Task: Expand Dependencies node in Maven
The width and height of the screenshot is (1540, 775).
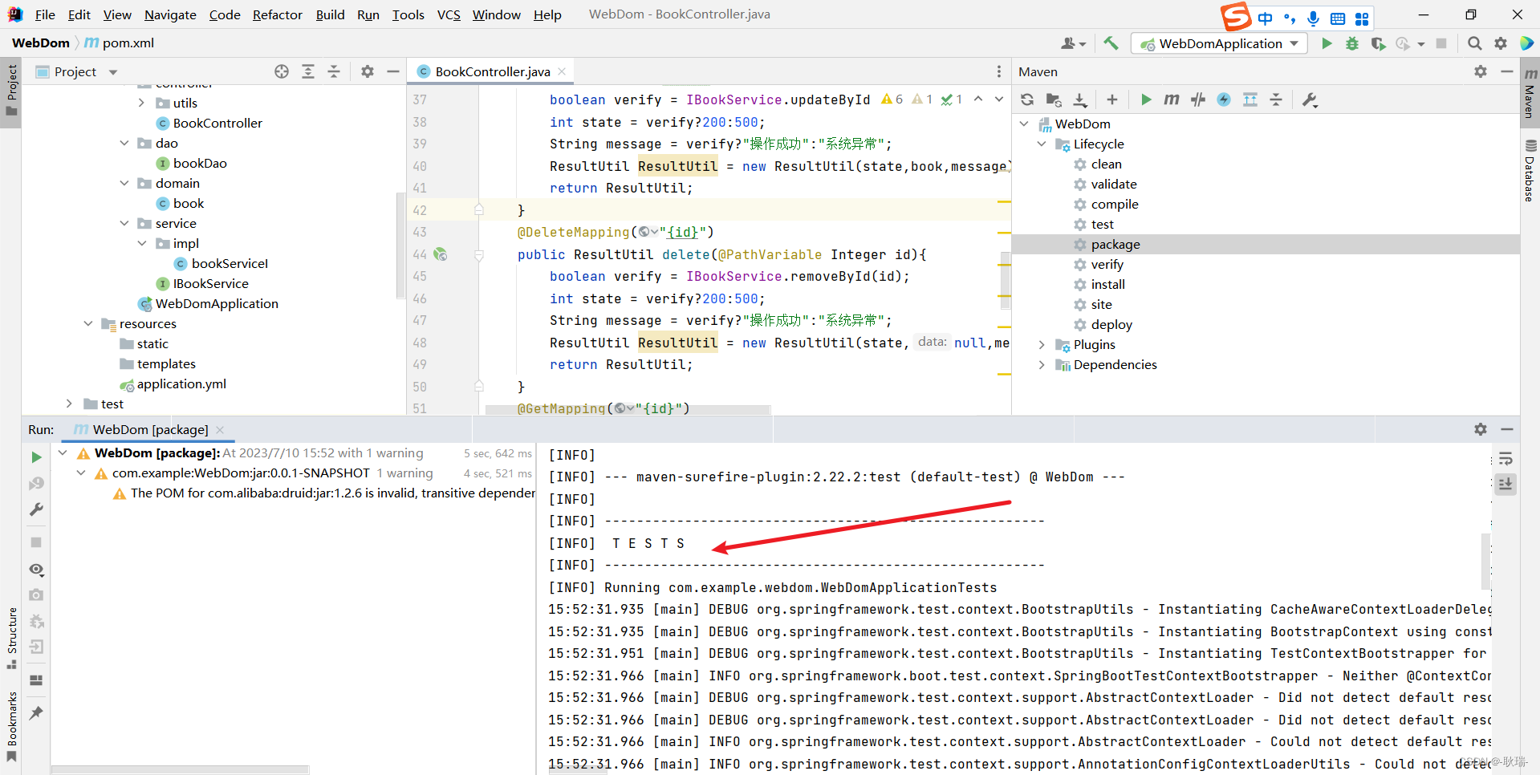Action: pyautogui.click(x=1042, y=364)
